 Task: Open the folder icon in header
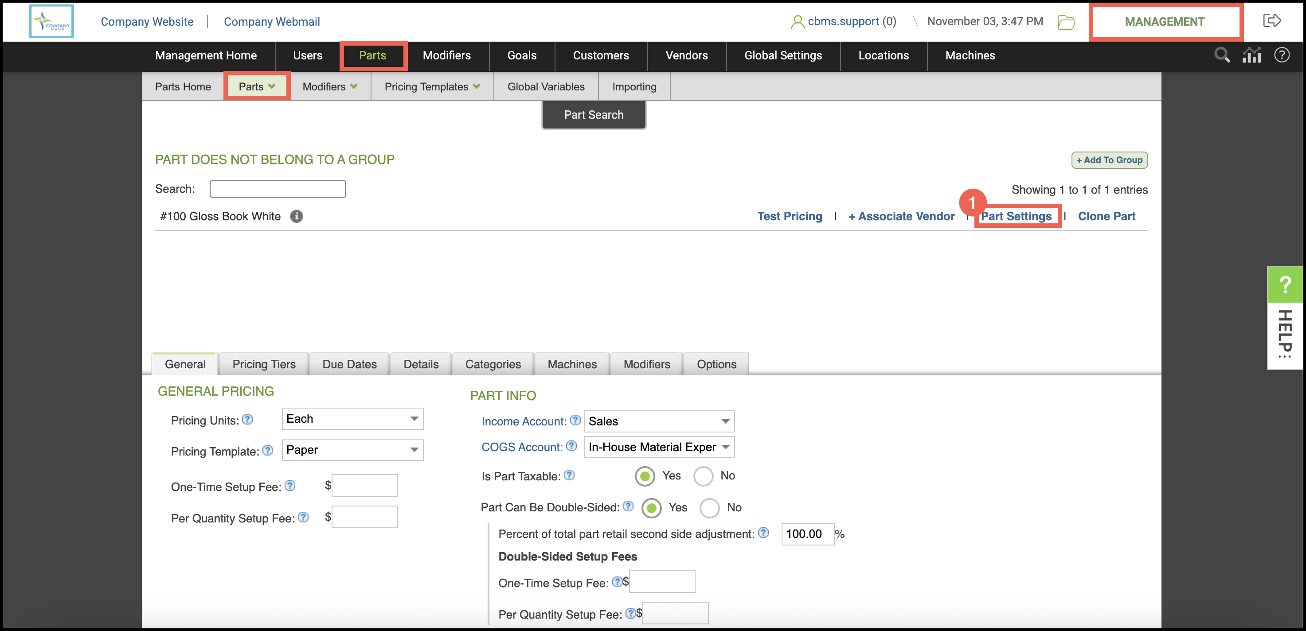[1066, 22]
